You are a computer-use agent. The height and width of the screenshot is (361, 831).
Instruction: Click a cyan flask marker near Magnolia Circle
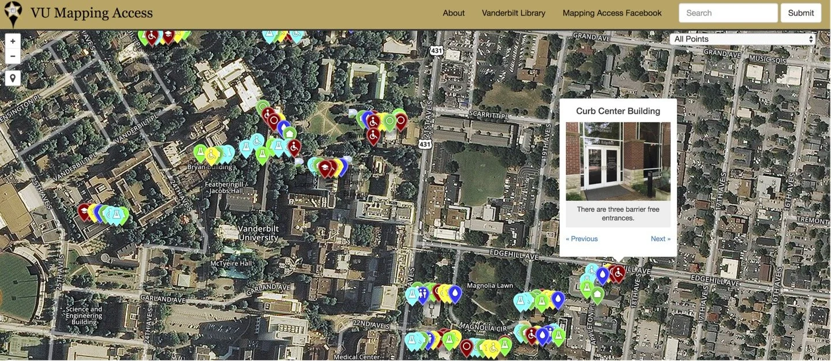[x=411, y=339]
